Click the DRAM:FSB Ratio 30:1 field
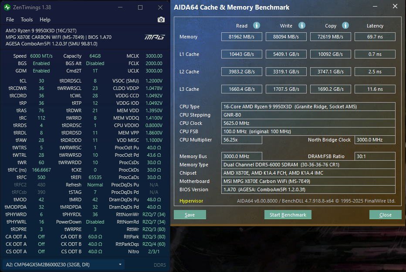This screenshot has height=272, width=406. tap(375, 156)
